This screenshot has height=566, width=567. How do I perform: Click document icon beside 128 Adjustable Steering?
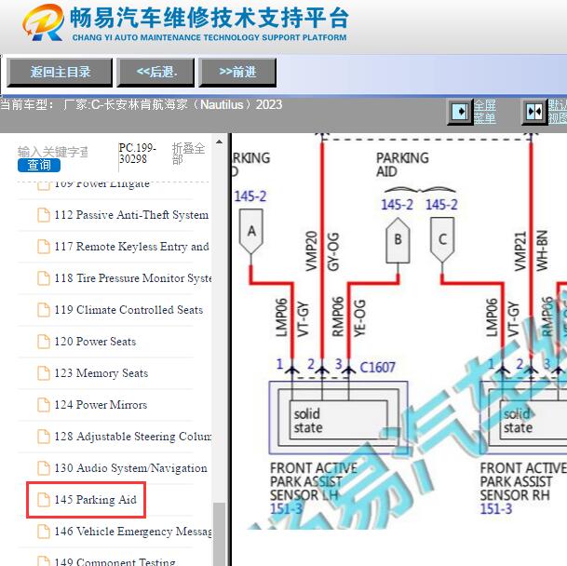(x=44, y=437)
